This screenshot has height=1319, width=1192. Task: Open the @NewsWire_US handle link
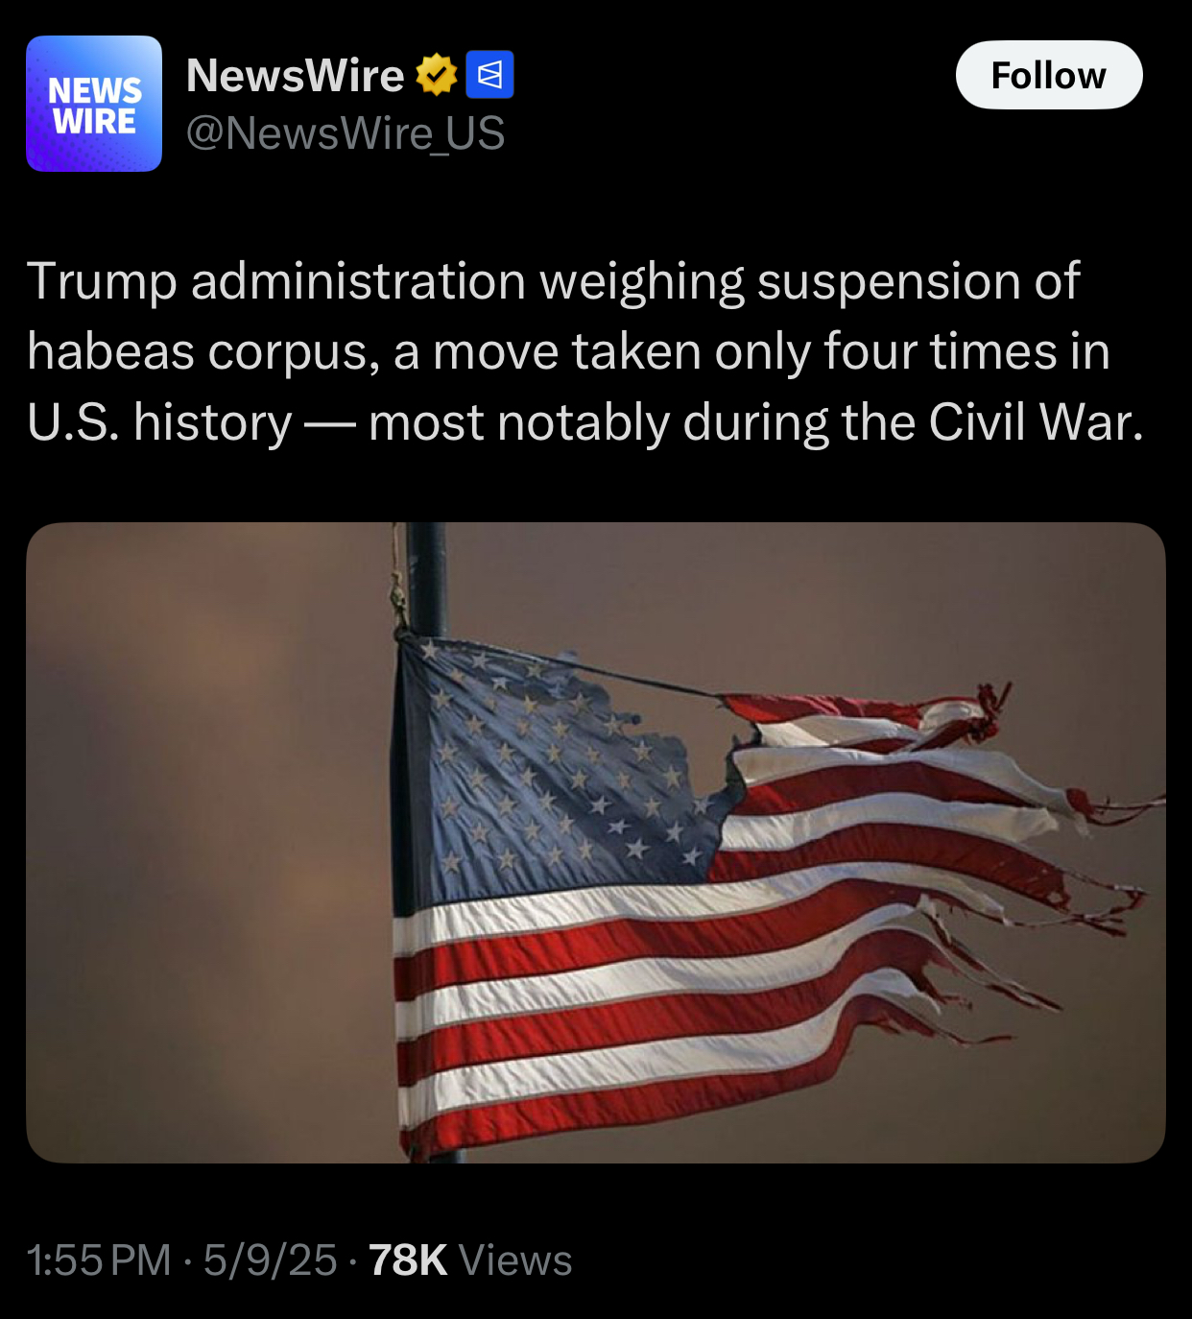point(346,133)
